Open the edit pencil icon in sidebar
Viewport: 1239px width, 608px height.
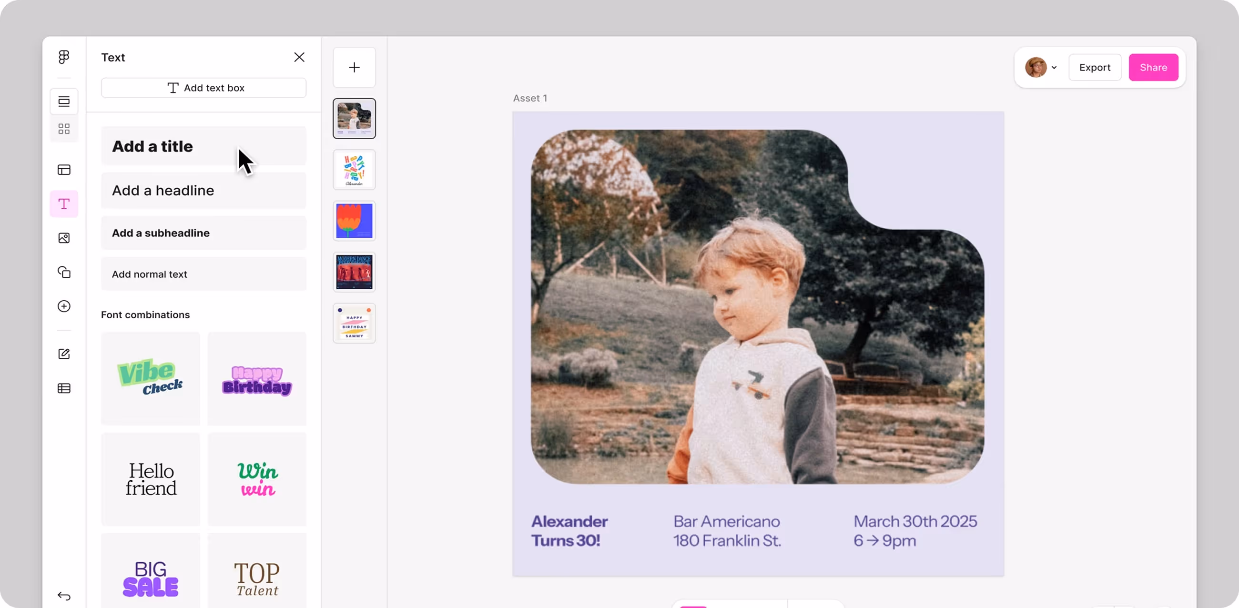(63, 354)
